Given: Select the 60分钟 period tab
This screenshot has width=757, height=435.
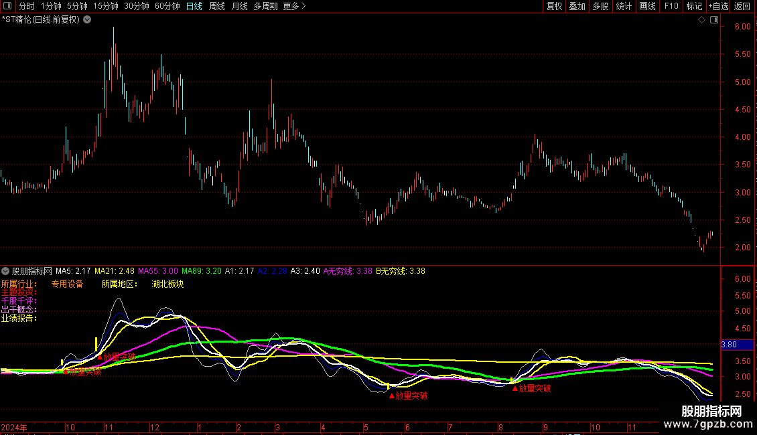Looking at the screenshot, I should click(167, 6).
